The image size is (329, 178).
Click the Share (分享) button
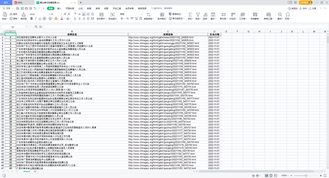[x=313, y=8]
